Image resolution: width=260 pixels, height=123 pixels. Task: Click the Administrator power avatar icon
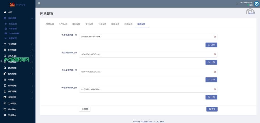point(256,4)
